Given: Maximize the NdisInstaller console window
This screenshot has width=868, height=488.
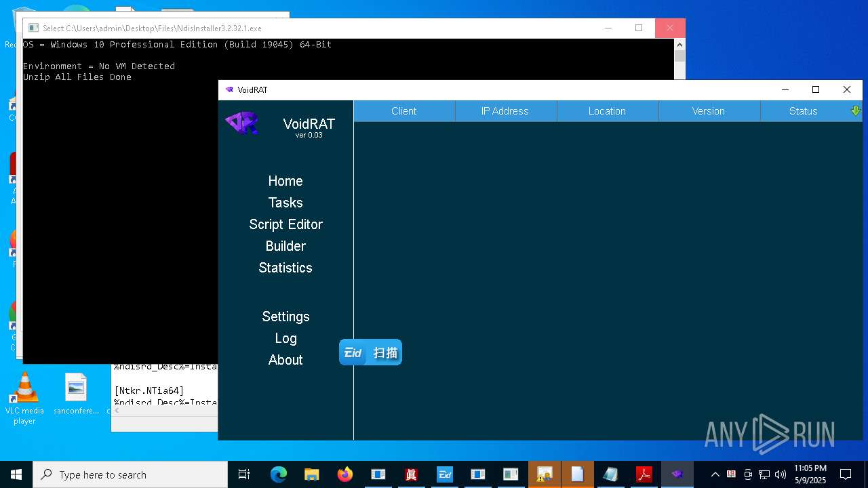Looking at the screenshot, I should 639,28.
